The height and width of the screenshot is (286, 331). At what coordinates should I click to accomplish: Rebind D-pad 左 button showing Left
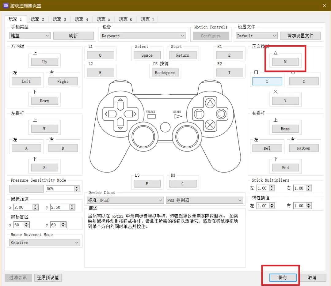(x=26, y=81)
